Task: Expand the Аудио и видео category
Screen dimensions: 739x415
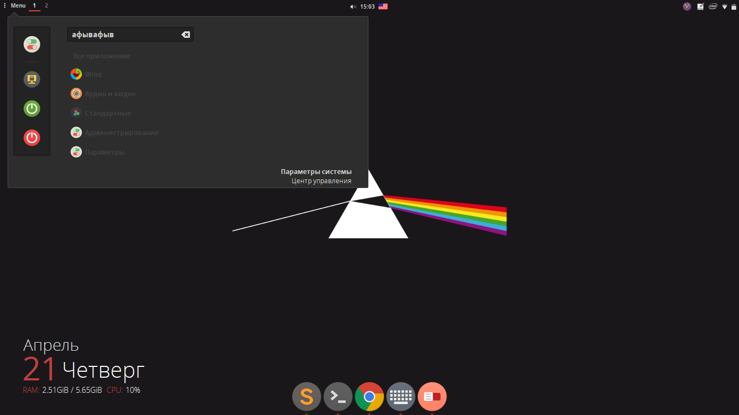Action: click(x=110, y=94)
